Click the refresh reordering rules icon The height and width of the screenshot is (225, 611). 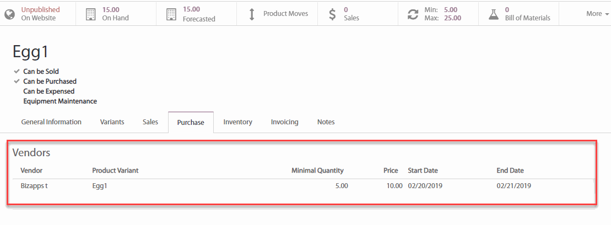click(413, 14)
